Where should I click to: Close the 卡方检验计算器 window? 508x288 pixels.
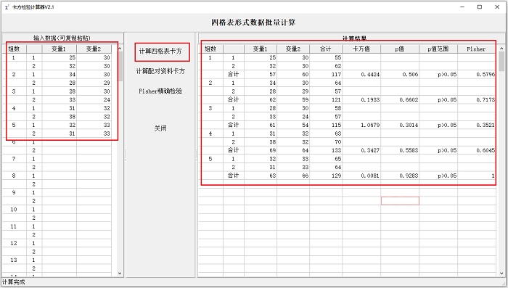click(x=497, y=7)
